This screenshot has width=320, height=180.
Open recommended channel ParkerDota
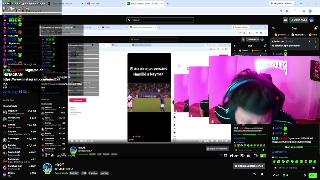coord(19,119)
